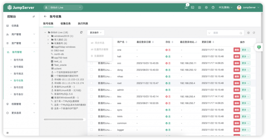
Task: Sort by 最后登录日期 column
Action: [153, 42]
